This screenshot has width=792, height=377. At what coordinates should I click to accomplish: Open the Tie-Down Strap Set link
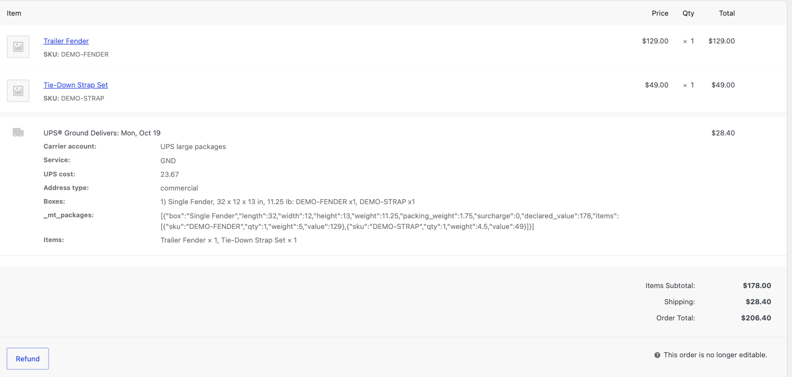click(x=76, y=85)
